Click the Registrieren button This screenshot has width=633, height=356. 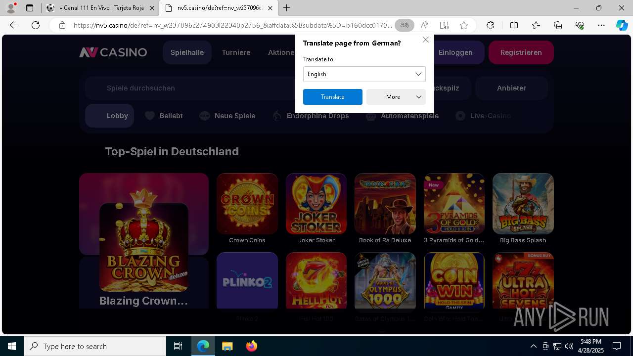pyautogui.click(x=521, y=52)
